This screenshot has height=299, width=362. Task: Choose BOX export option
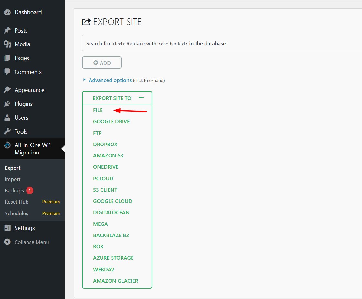(98, 246)
